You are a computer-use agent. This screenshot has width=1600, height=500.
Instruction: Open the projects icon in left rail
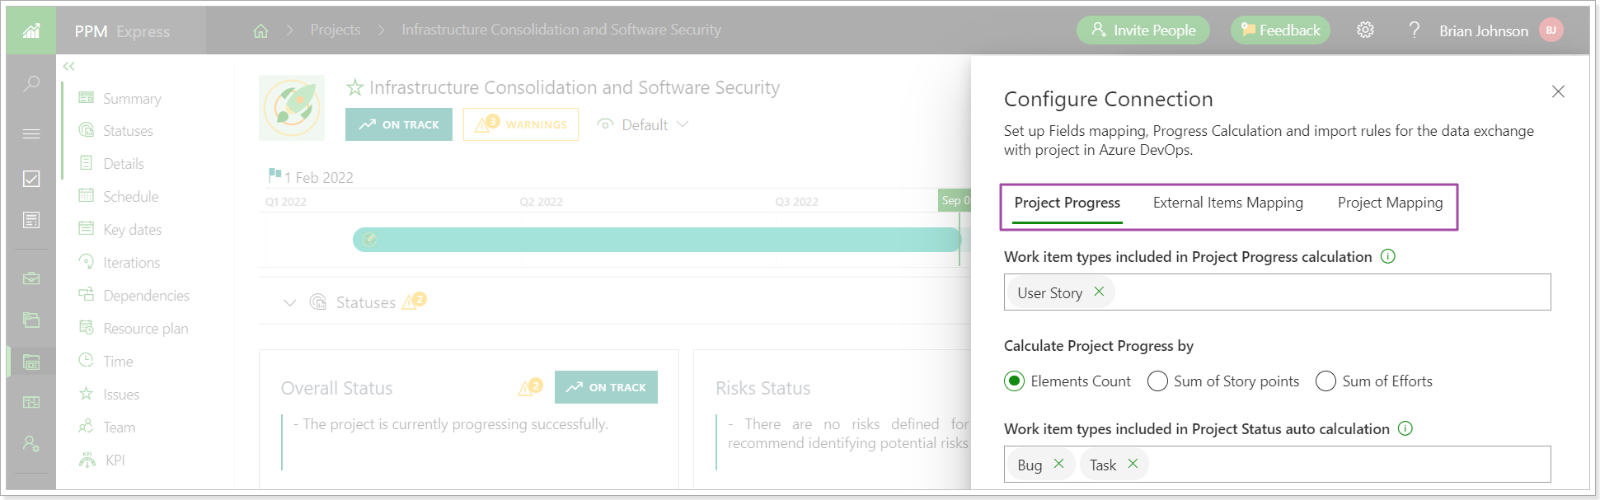31,362
